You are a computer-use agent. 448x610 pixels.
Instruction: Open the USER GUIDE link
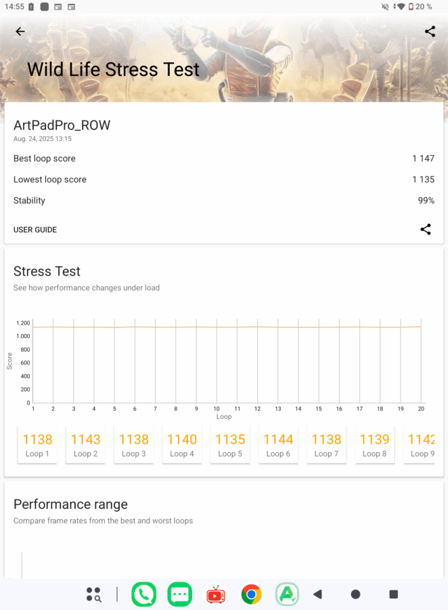tap(35, 230)
